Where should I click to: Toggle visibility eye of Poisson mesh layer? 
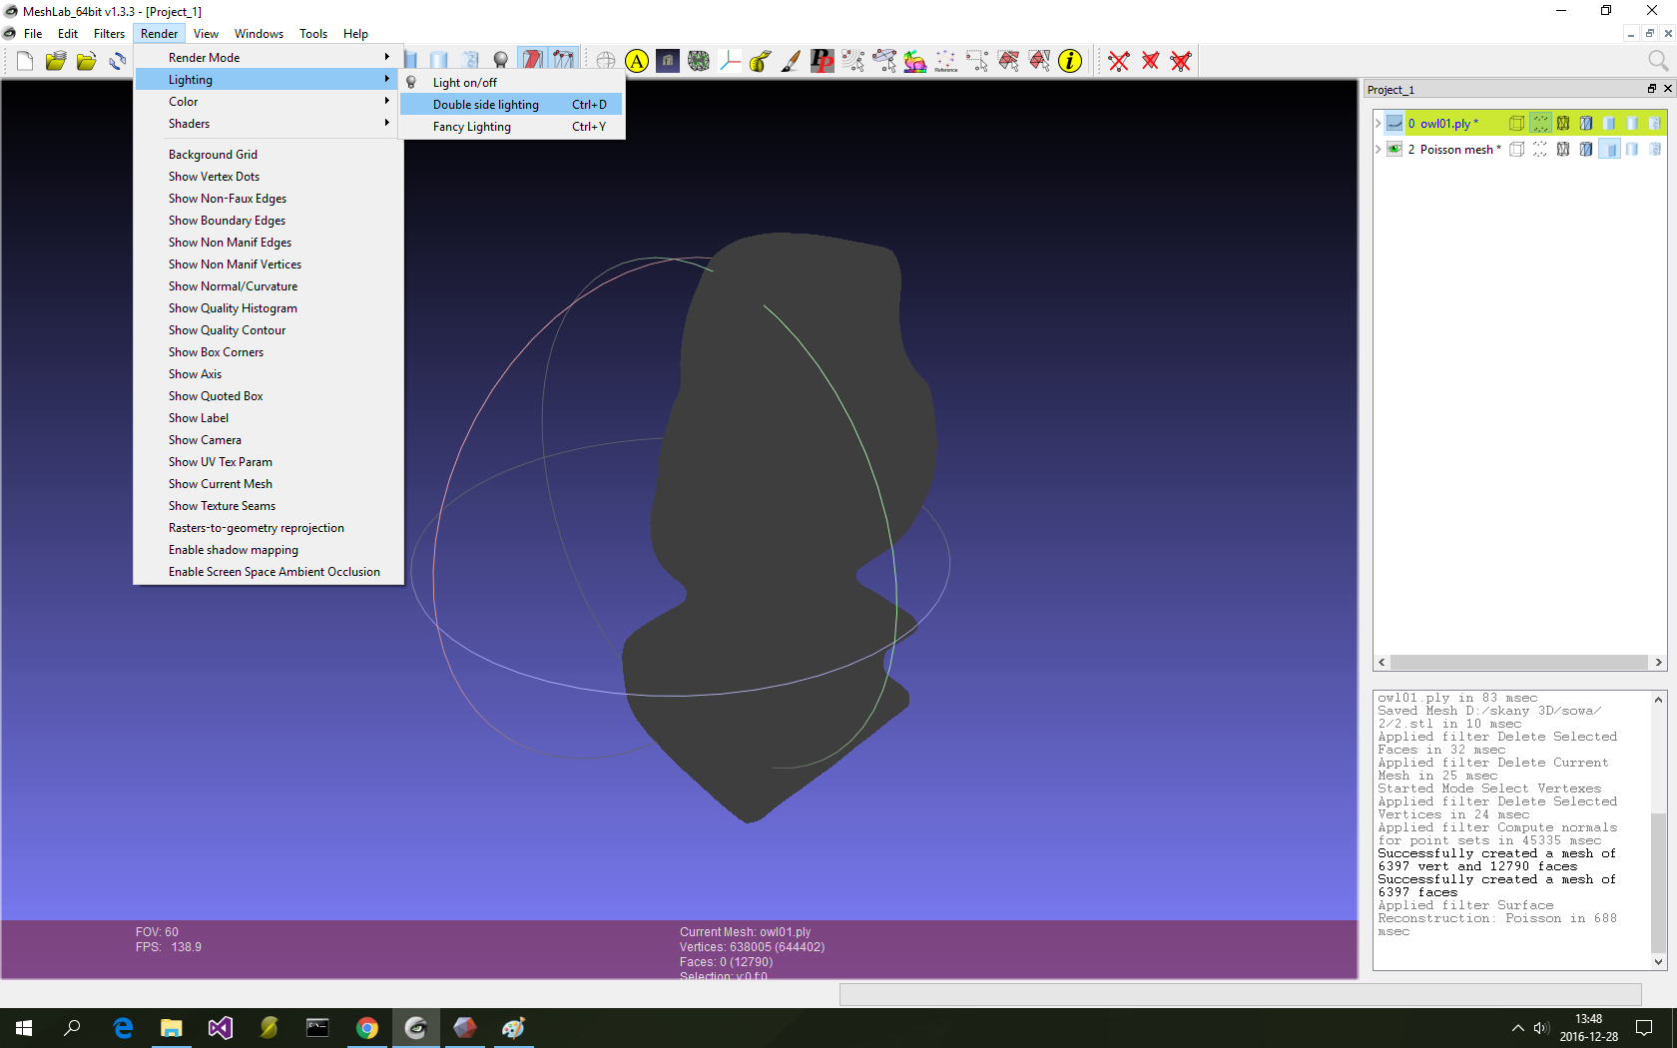1395,149
